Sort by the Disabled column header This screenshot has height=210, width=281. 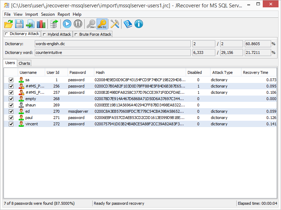pos(198,72)
